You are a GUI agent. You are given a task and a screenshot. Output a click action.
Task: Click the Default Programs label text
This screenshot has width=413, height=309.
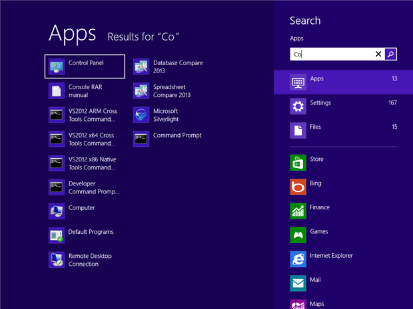coord(91,232)
